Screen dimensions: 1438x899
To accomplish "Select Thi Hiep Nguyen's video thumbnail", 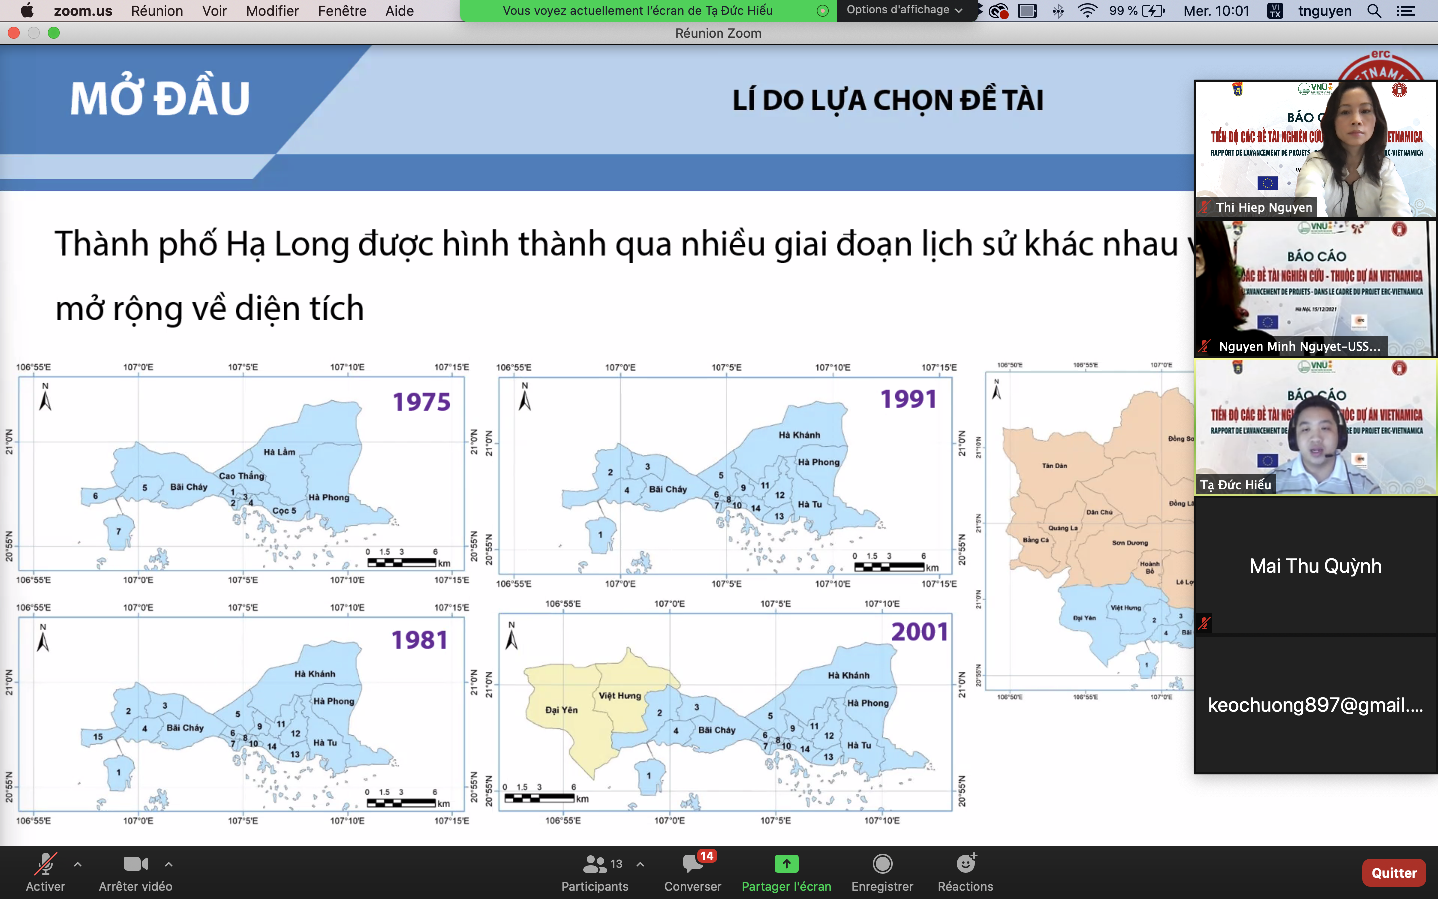I will coord(1315,149).
